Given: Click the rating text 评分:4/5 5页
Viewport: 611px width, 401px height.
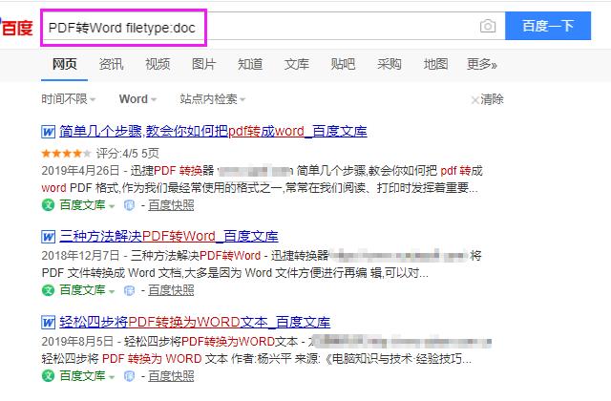Looking at the screenshot, I should 128,153.
